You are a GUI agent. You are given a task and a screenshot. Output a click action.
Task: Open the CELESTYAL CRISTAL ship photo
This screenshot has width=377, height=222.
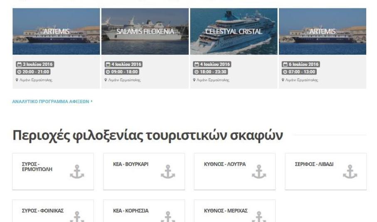[234, 31]
